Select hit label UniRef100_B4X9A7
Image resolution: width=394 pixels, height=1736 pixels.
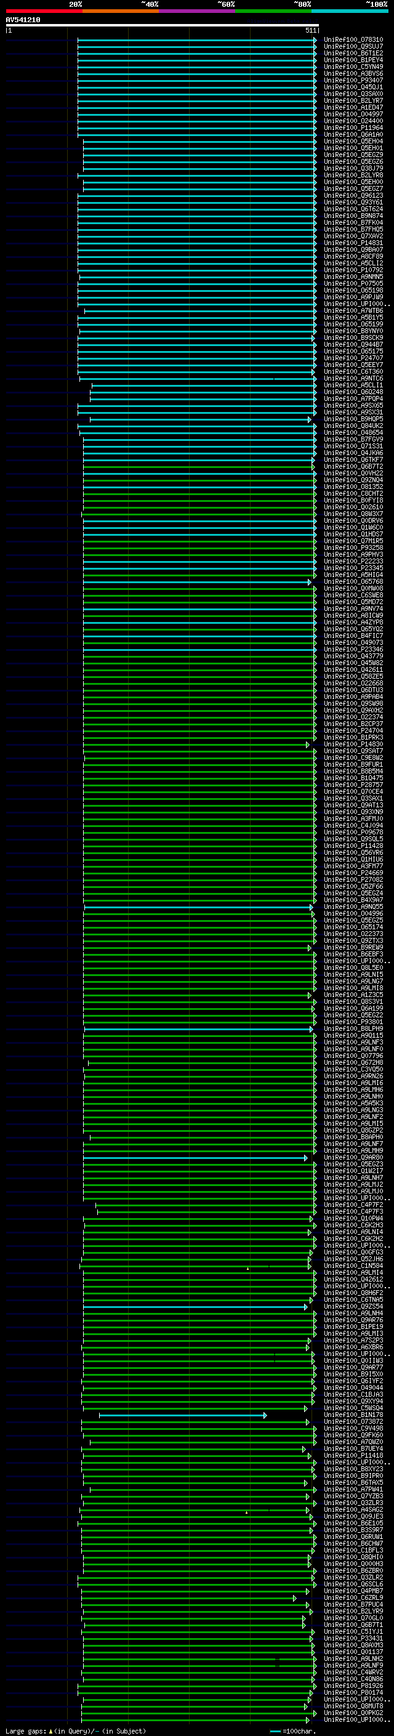[x=353, y=900]
